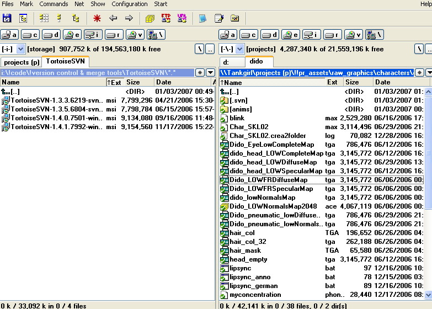Go to root directory in right panel
This screenshot has width=432, height=309.
[419, 49]
